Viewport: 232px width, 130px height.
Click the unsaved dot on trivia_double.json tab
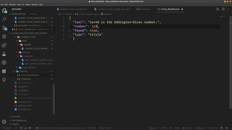[x=182, y=9]
